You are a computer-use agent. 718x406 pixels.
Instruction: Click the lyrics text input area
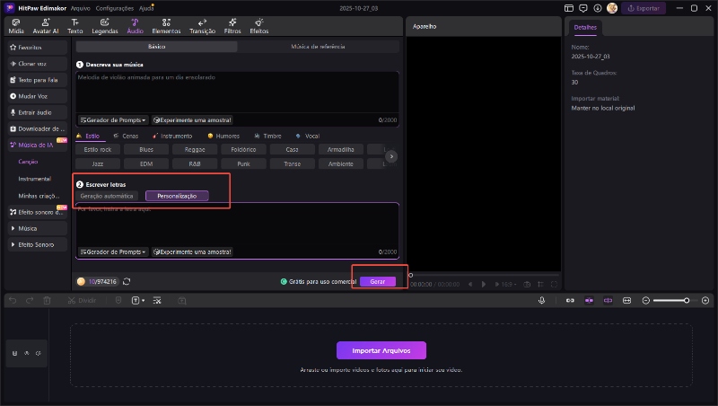pos(237,225)
